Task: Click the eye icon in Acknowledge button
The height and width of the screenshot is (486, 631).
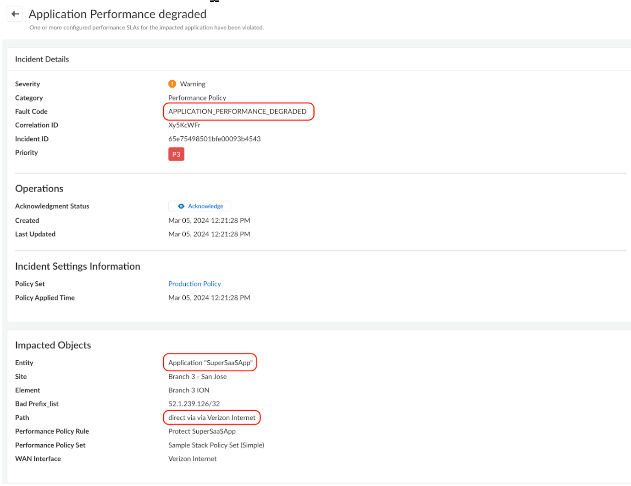Action: coord(181,206)
